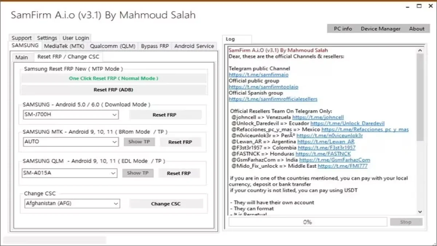Image resolution: width=437 pixels, height=246 pixels.
Task: Open PC info
Action: point(343,29)
